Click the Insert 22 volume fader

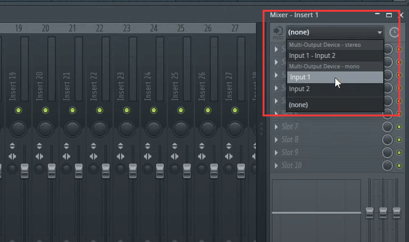106,171
